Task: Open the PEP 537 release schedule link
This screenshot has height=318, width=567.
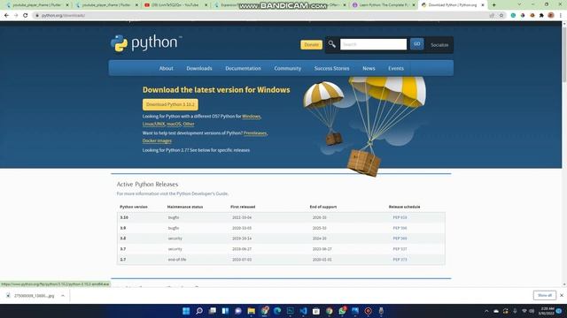Action: point(400,249)
